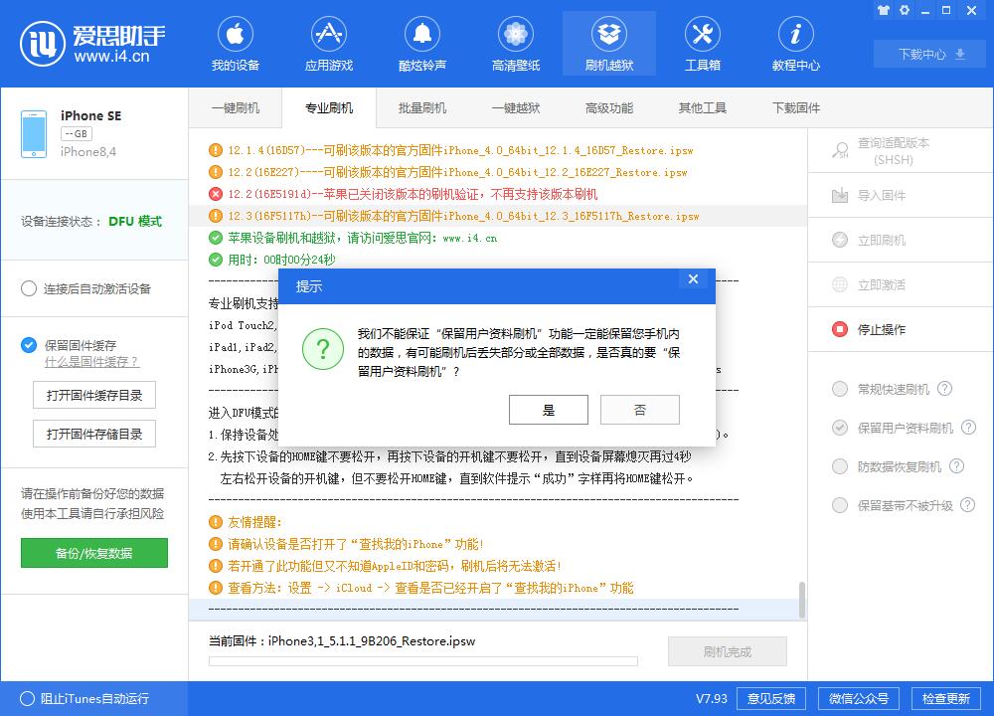Click warning icon beside 友情提醒
The height and width of the screenshot is (716, 994).
point(216,522)
